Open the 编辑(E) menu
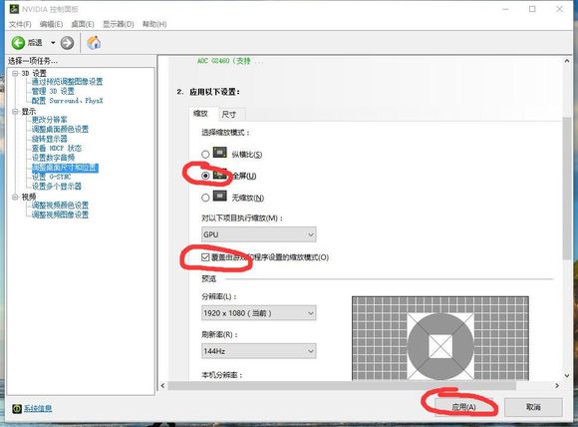This screenshot has height=427, width=578. (x=51, y=24)
